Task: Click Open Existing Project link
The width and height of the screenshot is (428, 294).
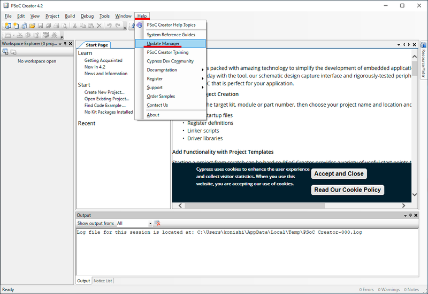Action: [106, 99]
